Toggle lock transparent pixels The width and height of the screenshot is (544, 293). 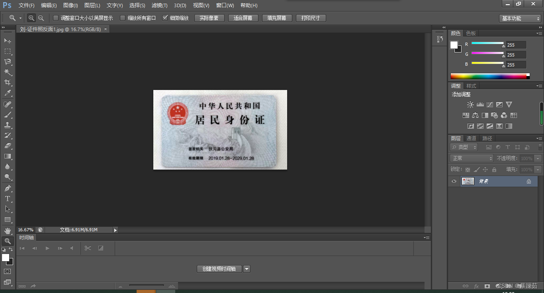point(468,170)
